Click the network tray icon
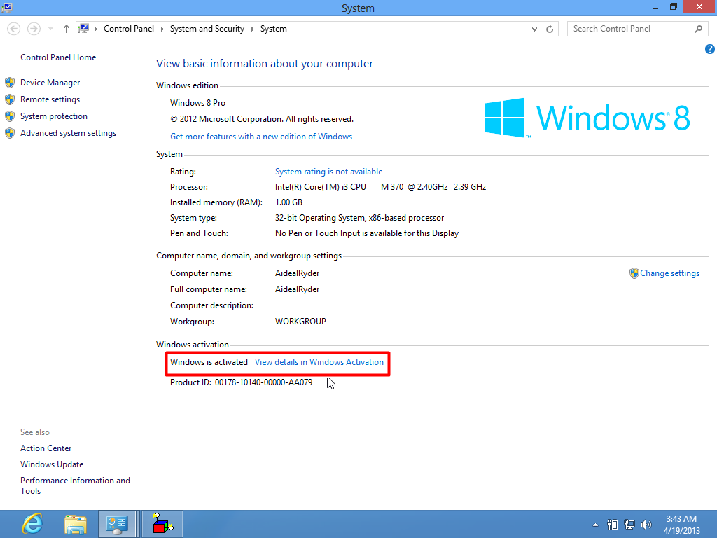 pos(629,525)
